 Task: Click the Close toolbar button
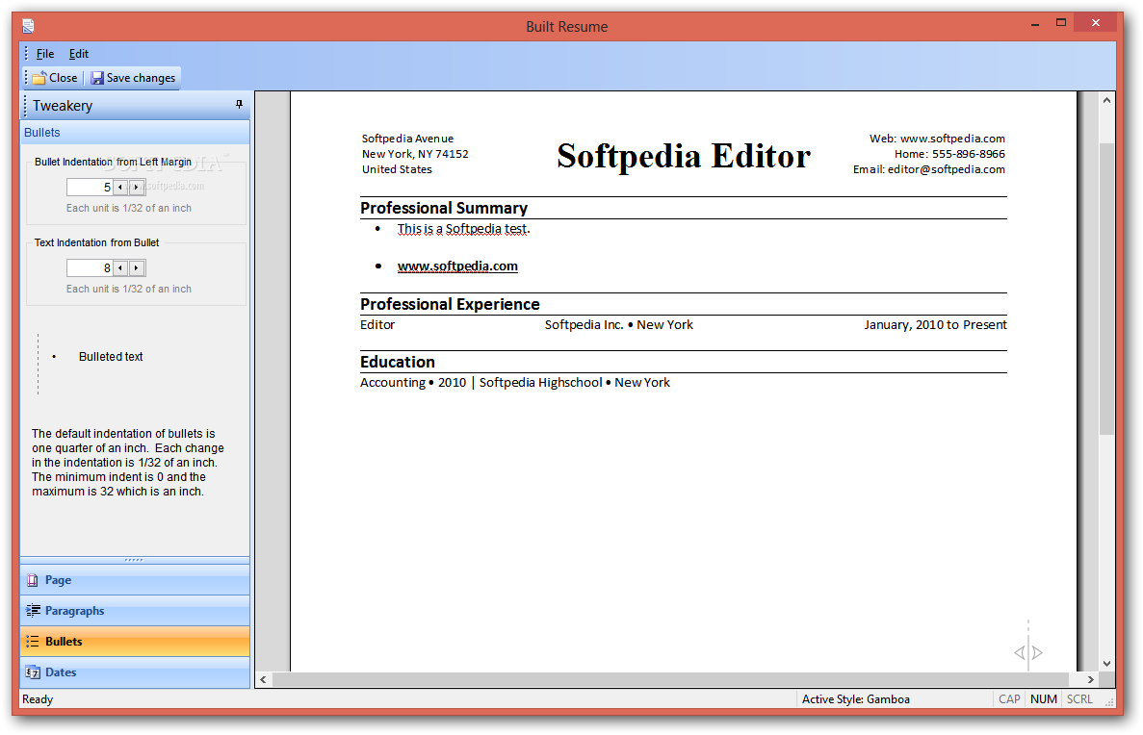(x=56, y=78)
